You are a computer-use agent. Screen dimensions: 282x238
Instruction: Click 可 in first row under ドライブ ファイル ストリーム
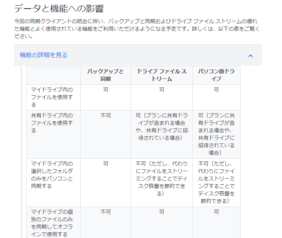tap(162, 90)
